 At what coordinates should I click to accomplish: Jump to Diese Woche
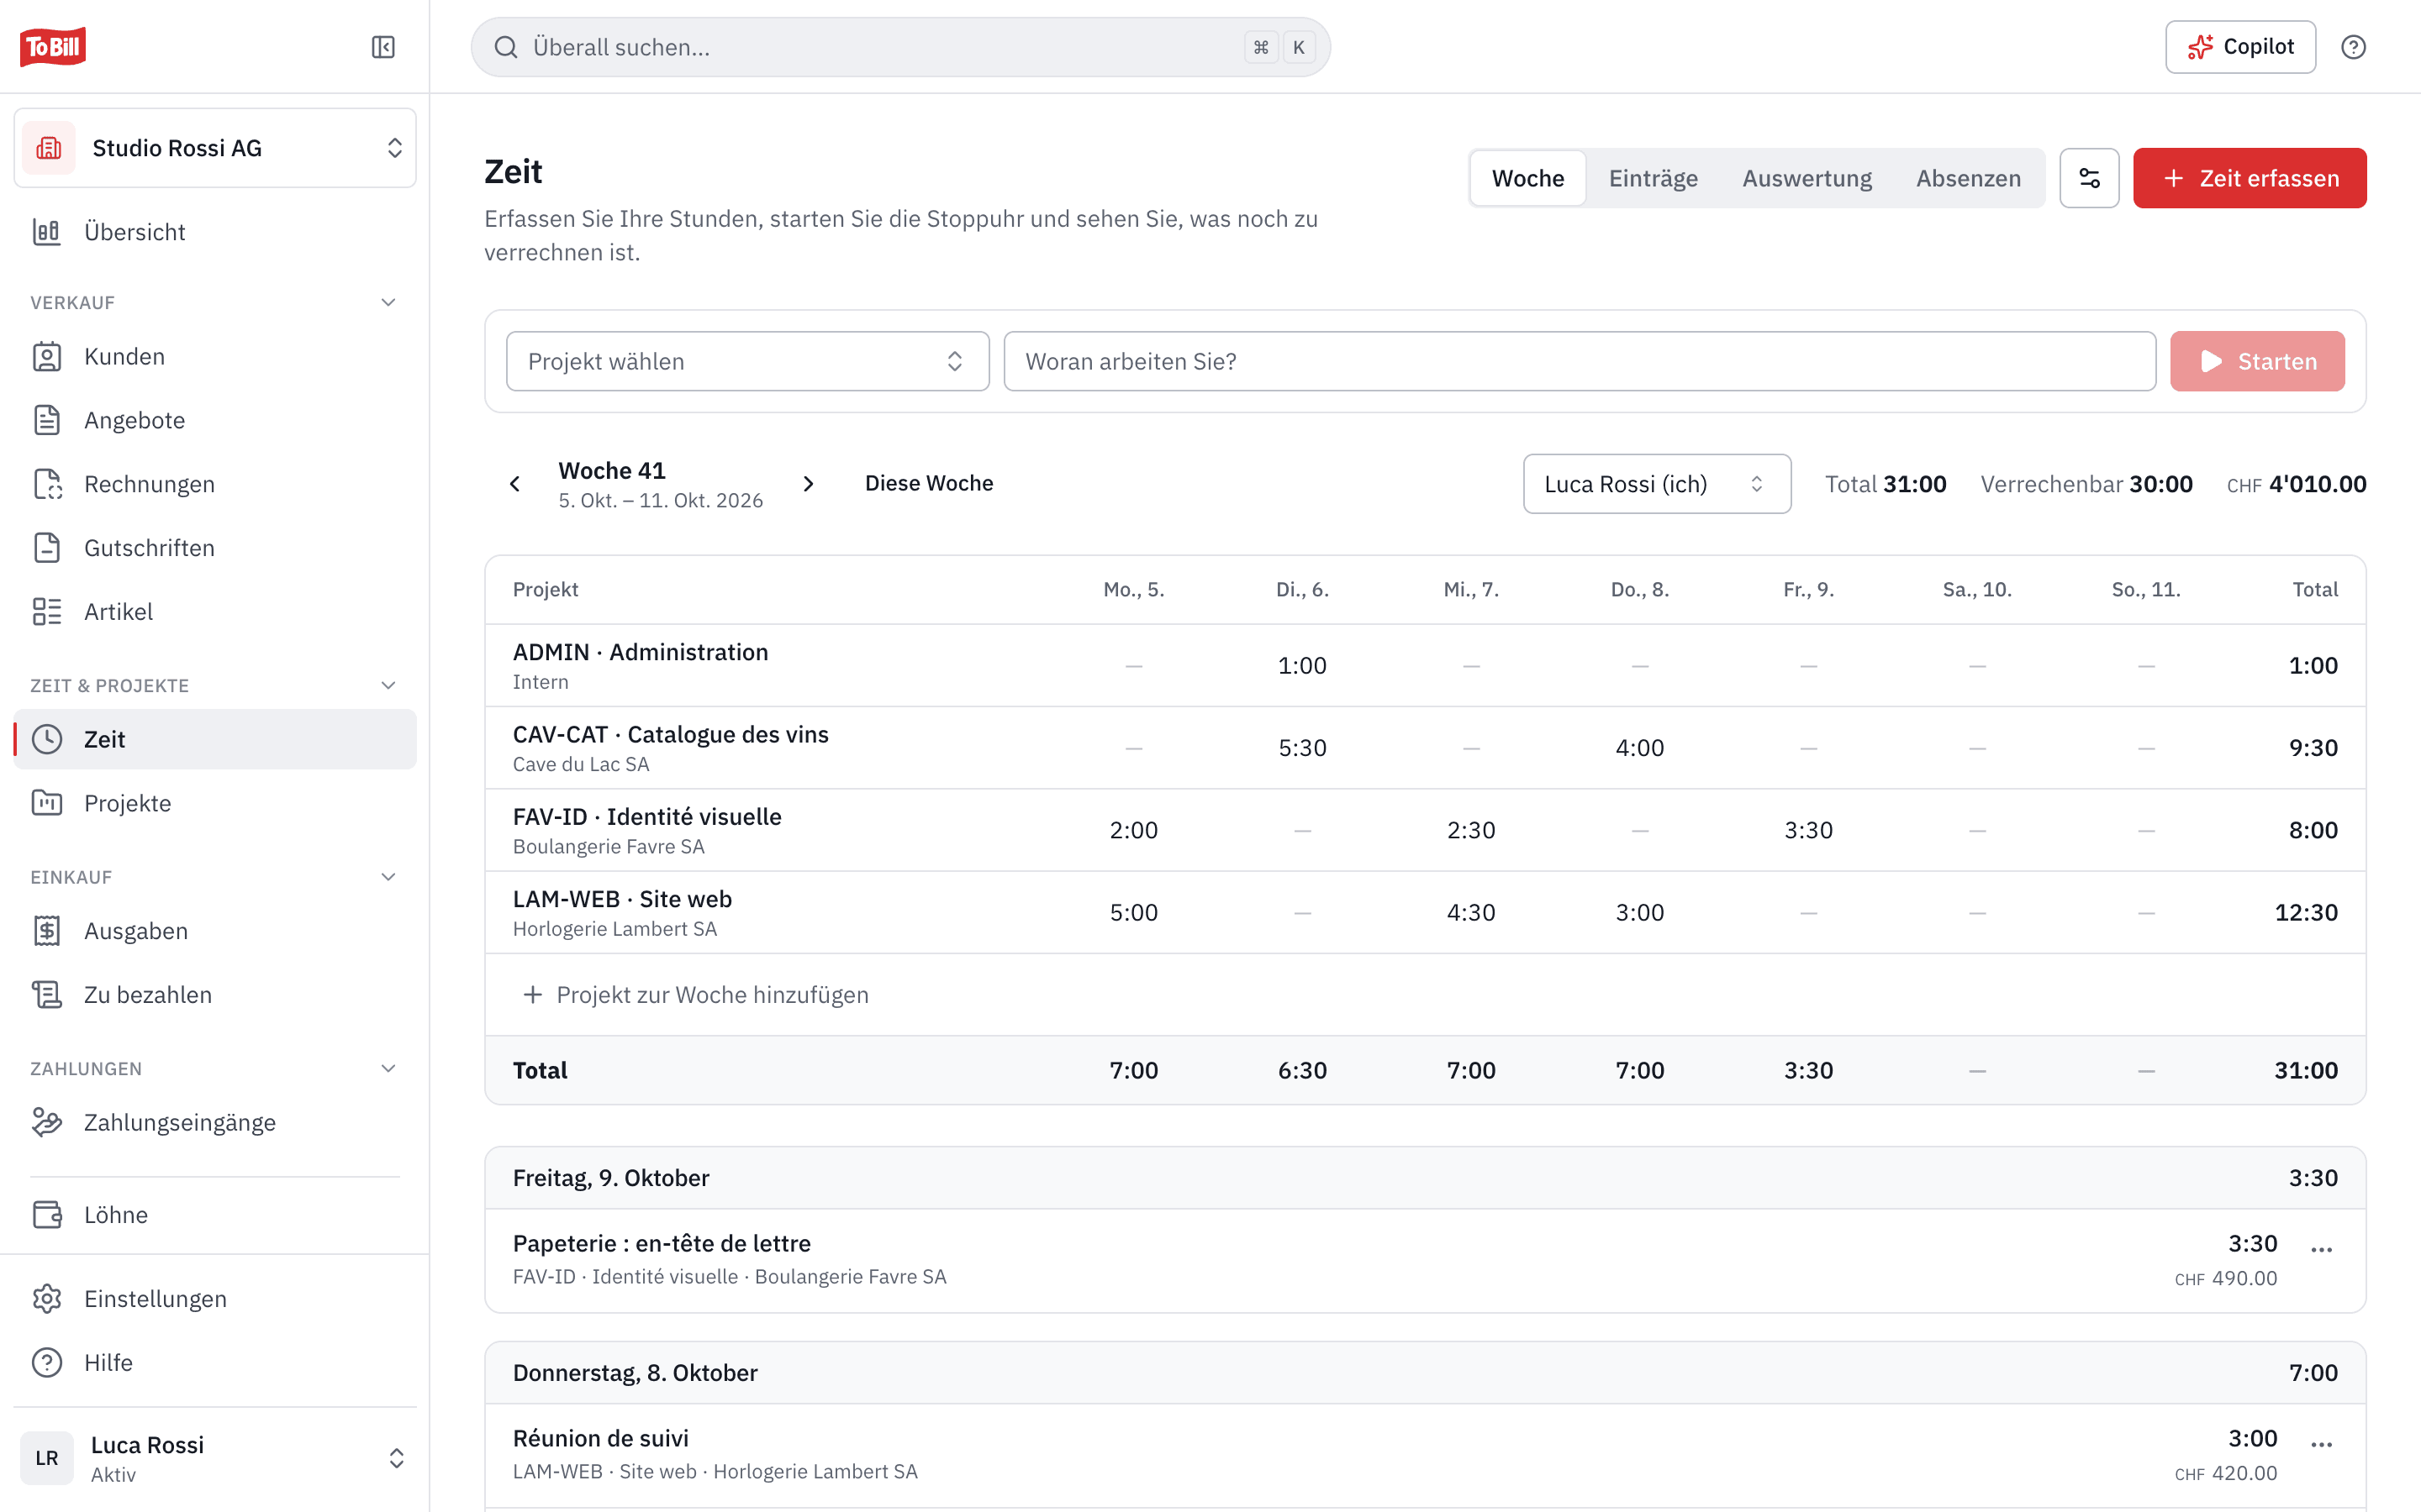pyautogui.click(x=928, y=484)
